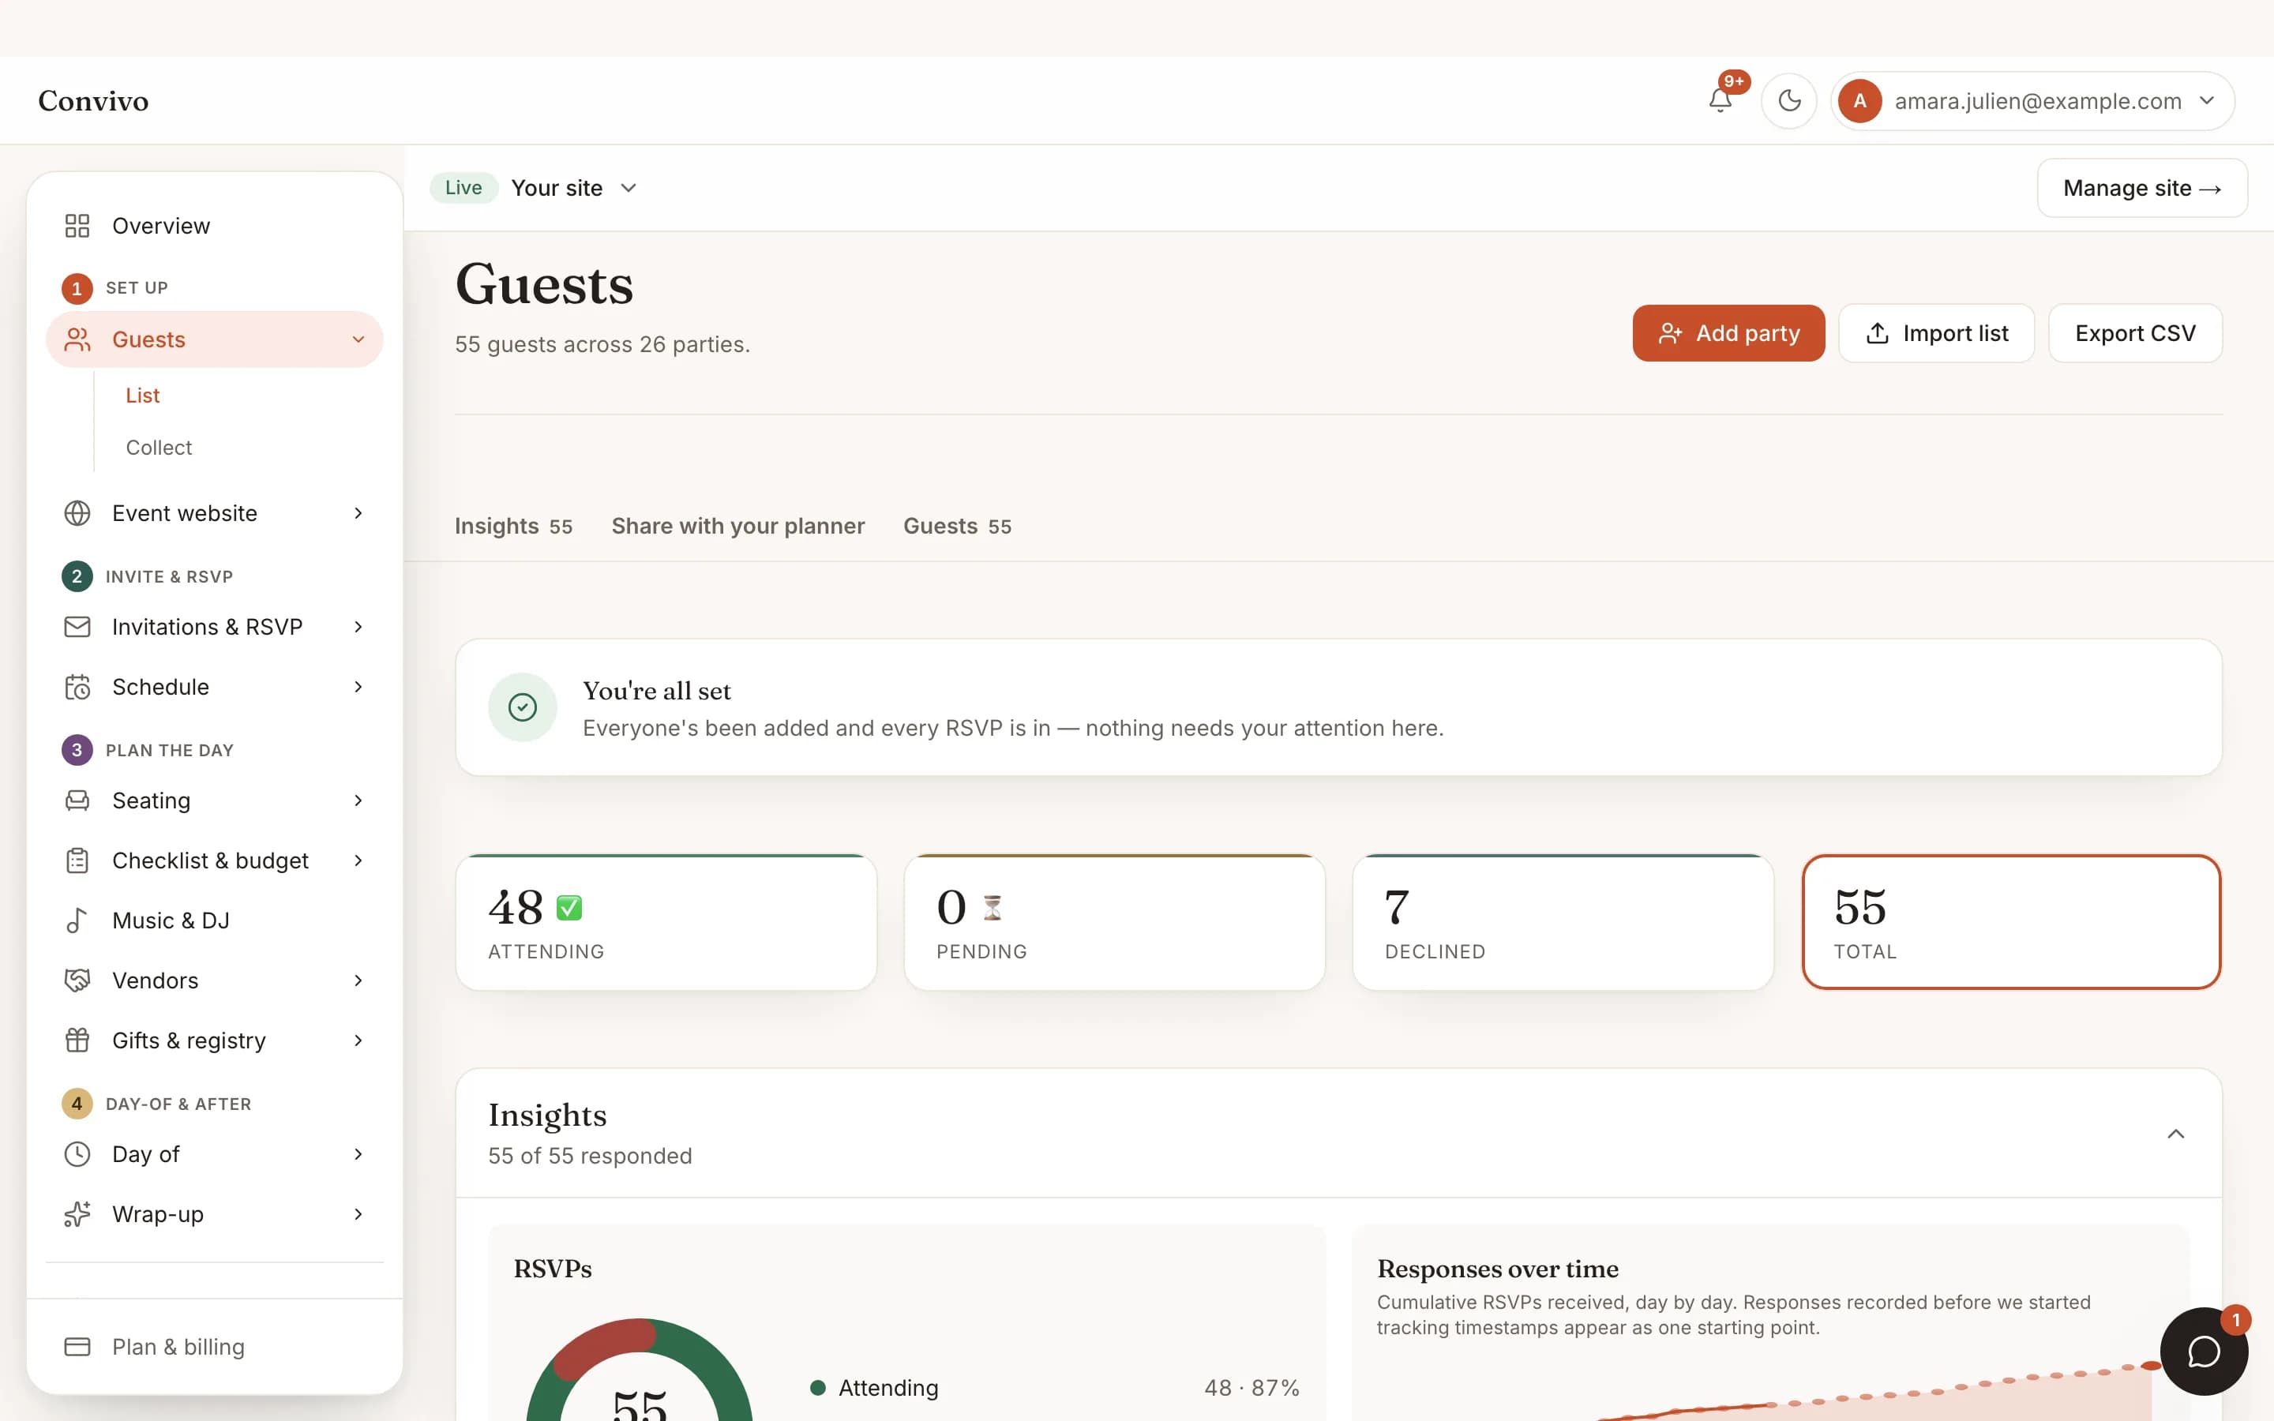Image resolution: width=2274 pixels, height=1421 pixels.
Task: Click the avatar with letter A
Action: pyautogui.click(x=1859, y=100)
